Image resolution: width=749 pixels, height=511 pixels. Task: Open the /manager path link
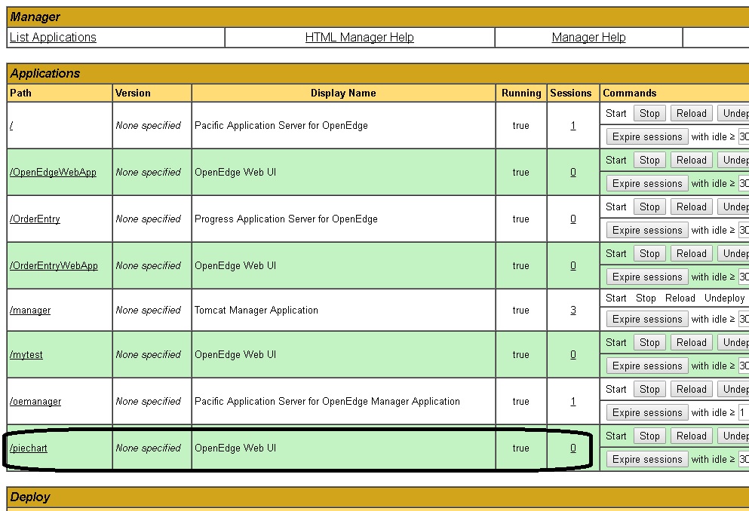[30, 310]
